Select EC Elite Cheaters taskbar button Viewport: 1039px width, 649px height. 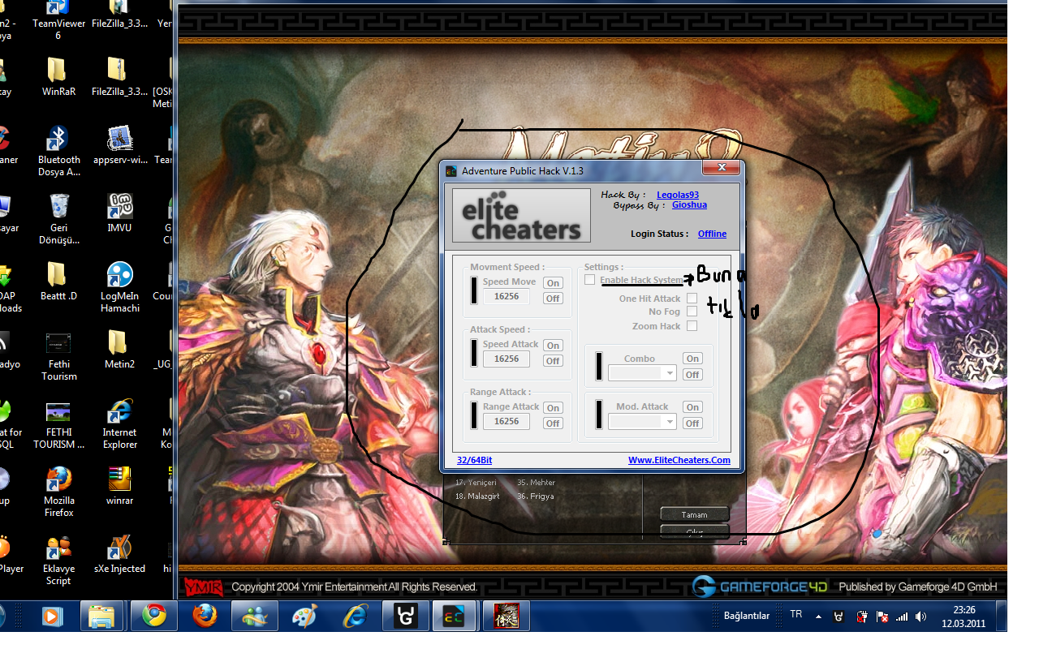454,617
